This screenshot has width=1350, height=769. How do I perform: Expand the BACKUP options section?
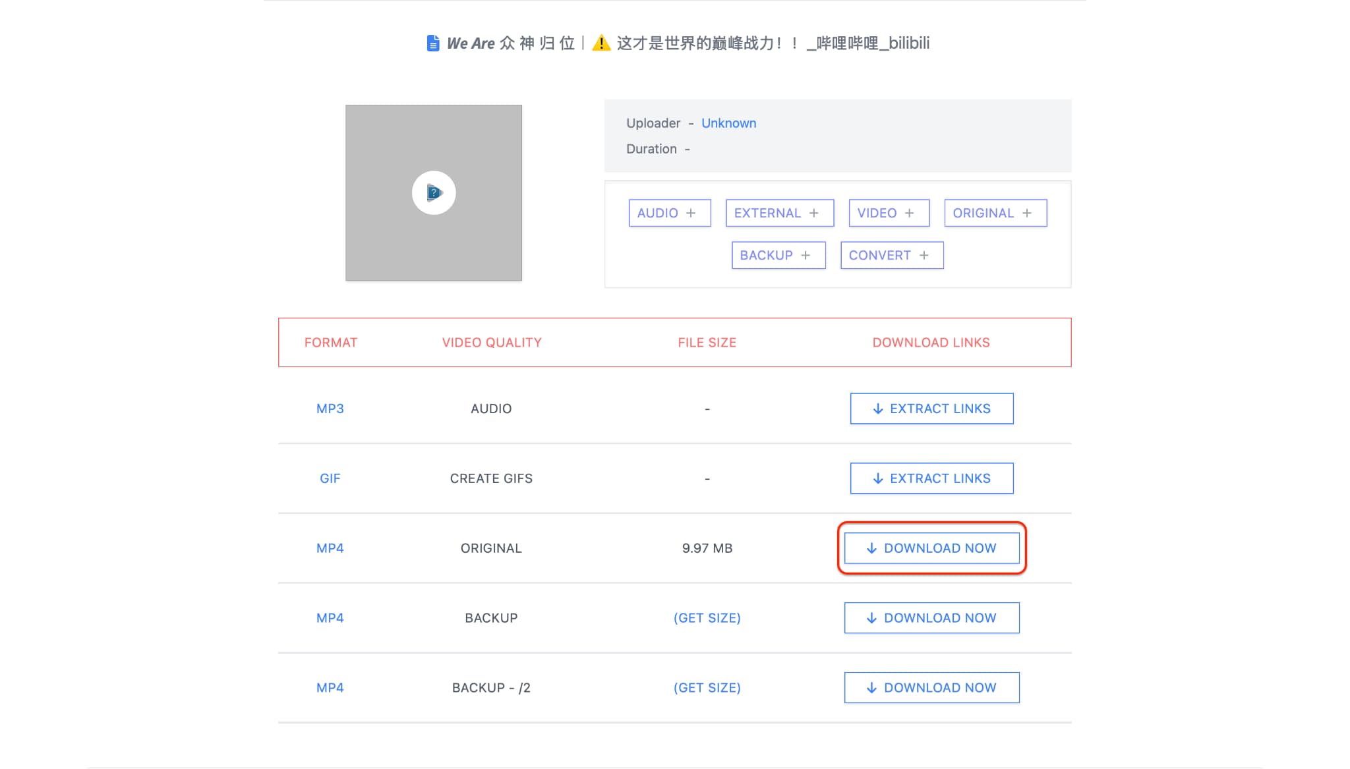[778, 255]
